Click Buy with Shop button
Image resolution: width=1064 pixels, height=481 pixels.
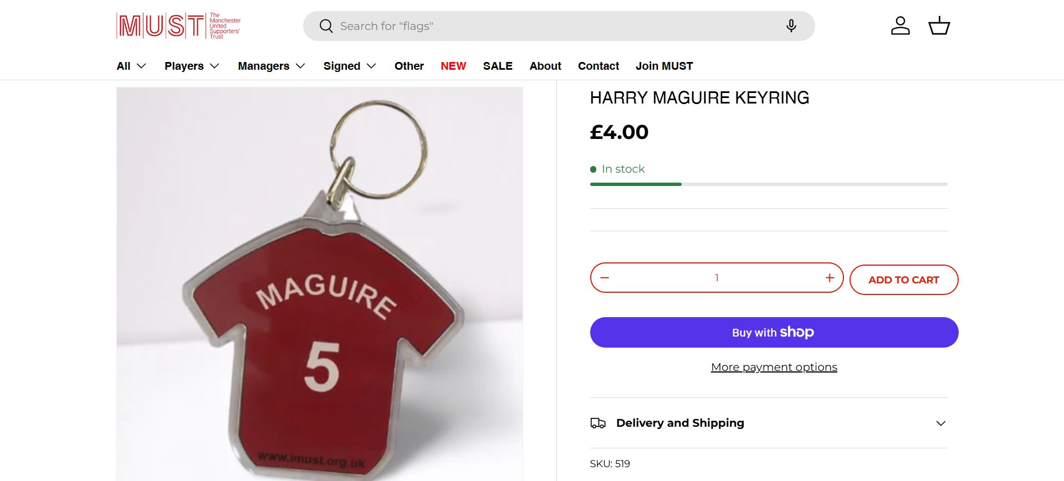[x=774, y=333]
